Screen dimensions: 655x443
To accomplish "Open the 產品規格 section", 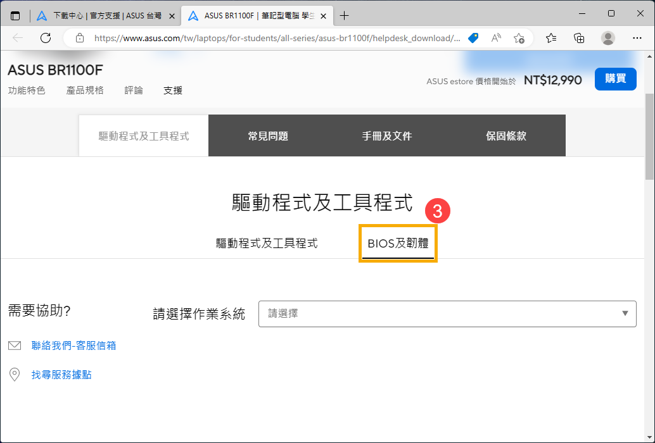I will pos(85,90).
